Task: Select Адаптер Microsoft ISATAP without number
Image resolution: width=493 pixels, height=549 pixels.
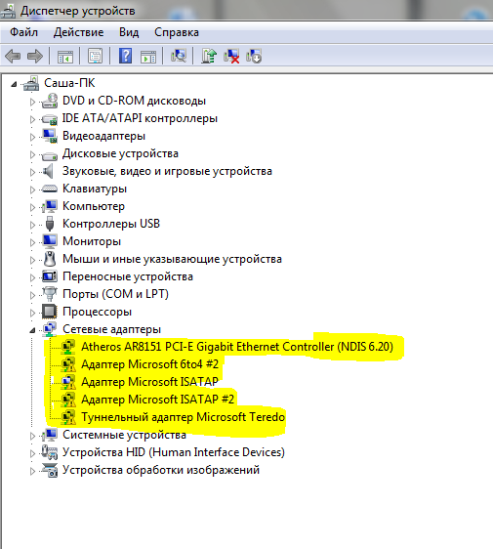Action: (149, 382)
